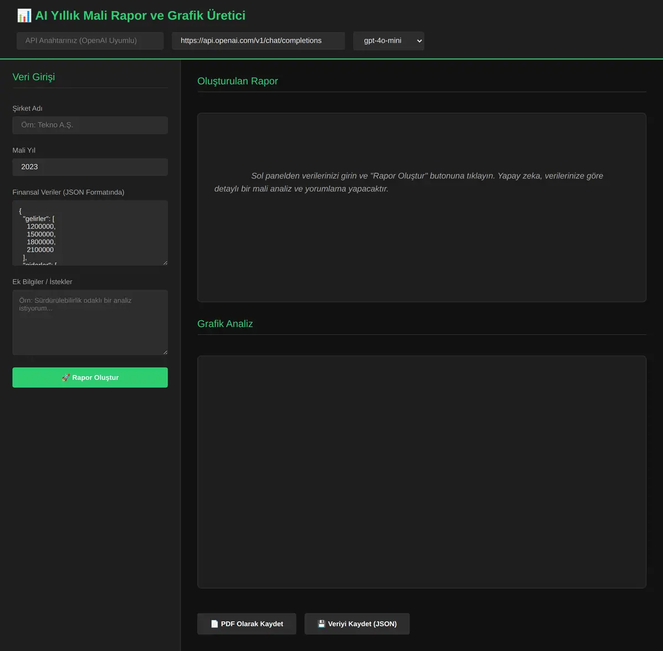Focus the API Anahtarınız key field
This screenshot has height=651, width=663.
coord(90,41)
